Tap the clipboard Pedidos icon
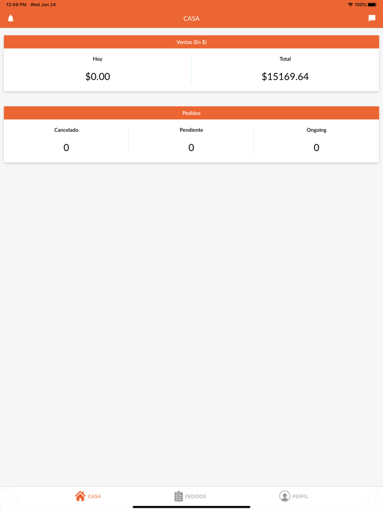This screenshot has height=511, width=383. tap(178, 496)
